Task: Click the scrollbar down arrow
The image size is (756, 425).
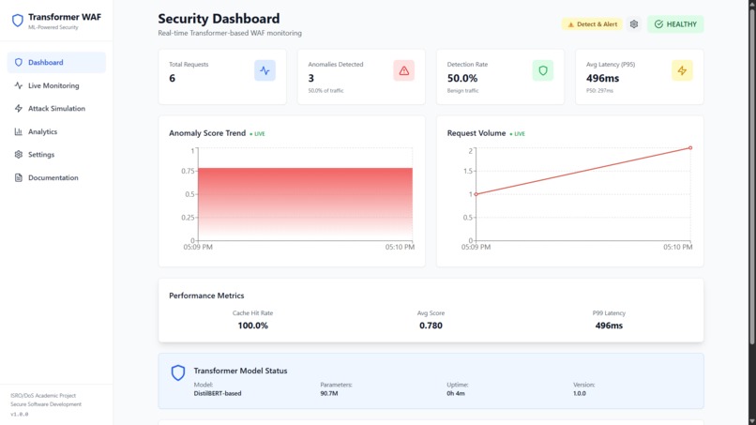Action: click(751, 421)
